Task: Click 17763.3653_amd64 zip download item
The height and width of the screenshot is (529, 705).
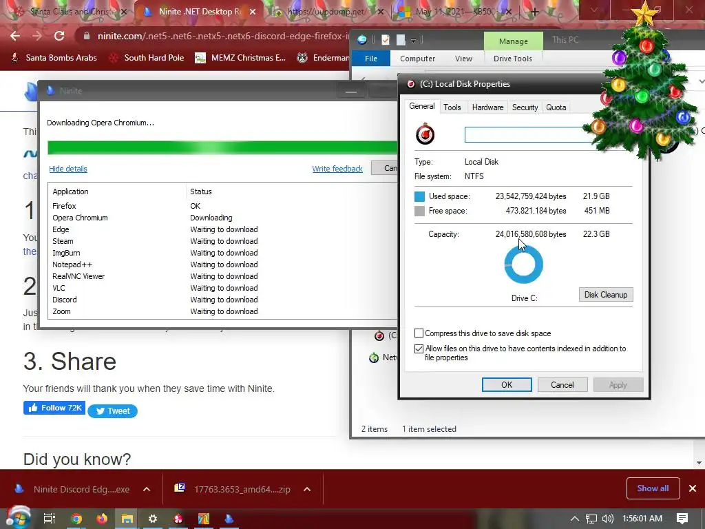Action: tap(232, 489)
